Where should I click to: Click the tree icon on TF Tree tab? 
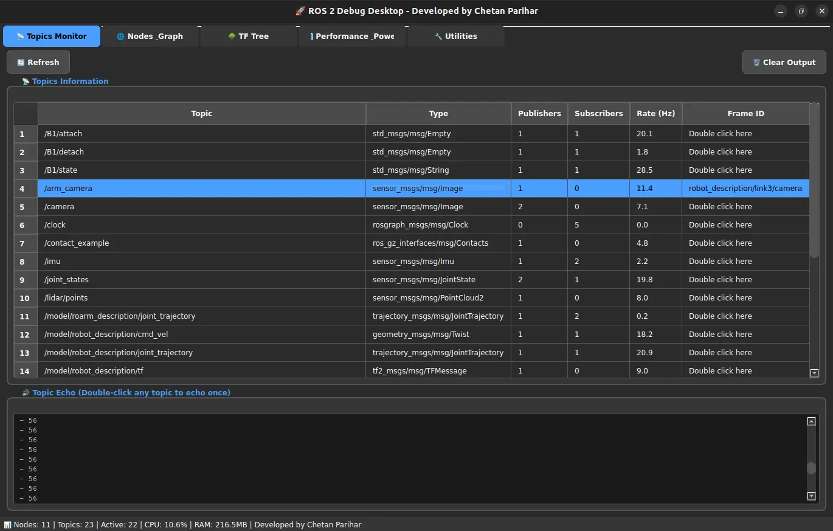(232, 36)
